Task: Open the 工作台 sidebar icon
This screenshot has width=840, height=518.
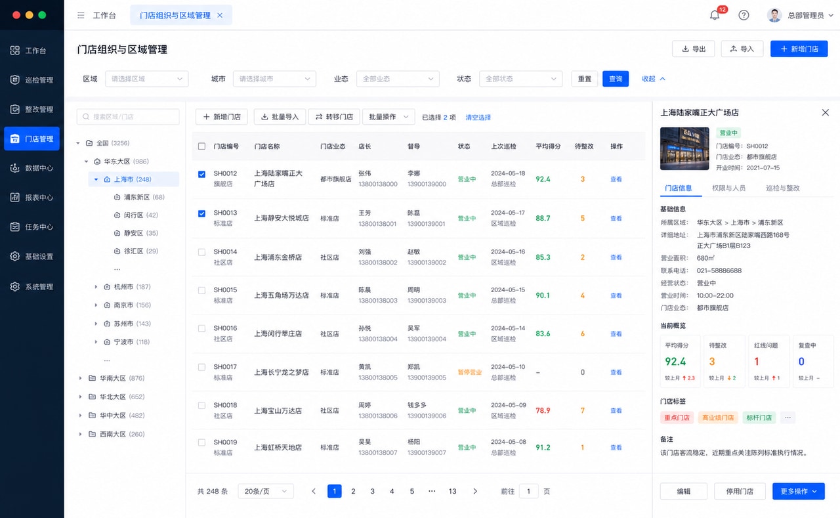Action: pyautogui.click(x=14, y=50)
